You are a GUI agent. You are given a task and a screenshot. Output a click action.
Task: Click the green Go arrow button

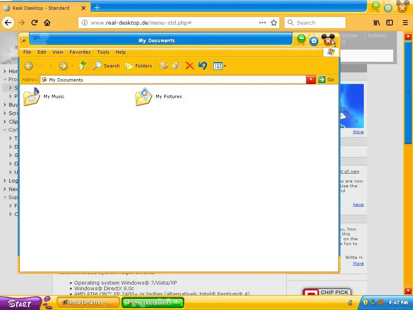point(321,80)
